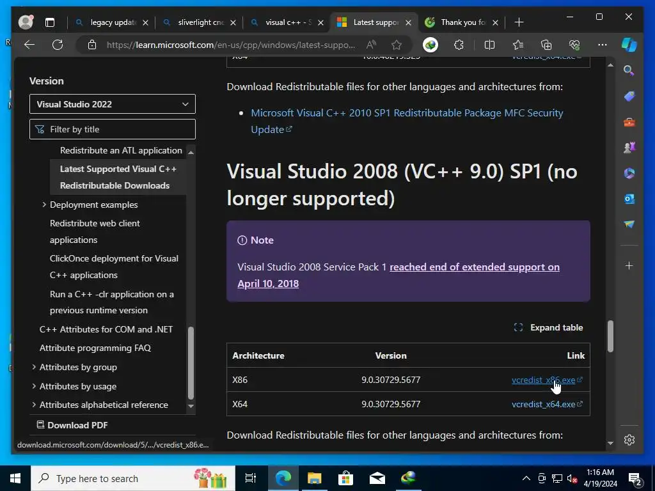Open a new tab with plus button
655x491 pixels.
click(x=519, y=22)
